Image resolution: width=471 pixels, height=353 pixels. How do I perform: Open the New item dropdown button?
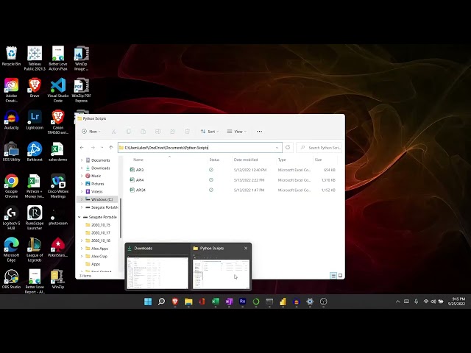[x=91, y=132]
